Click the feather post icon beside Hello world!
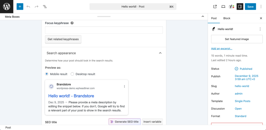 pos(213,29)
